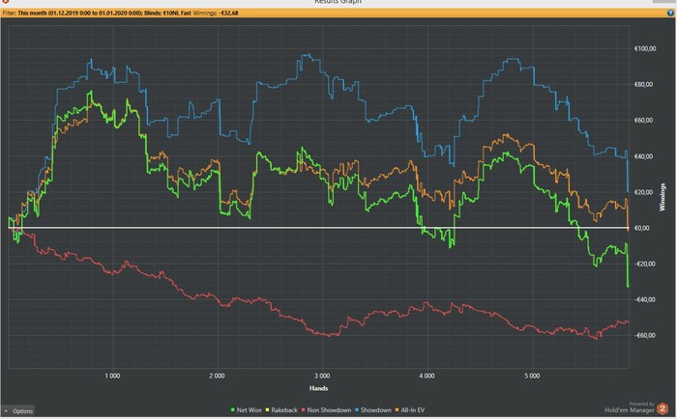Image resolution: width=677 pixels, height=419 pixels.
Task: Toggle the Non Showdown legend entry
Action: 326,410
